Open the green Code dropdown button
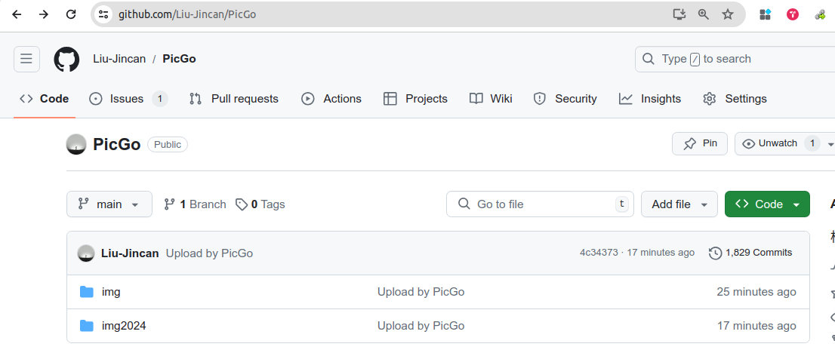The image size is (835, 356). click(x=767, y=204)
